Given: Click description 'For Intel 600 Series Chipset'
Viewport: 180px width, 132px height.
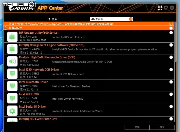Looking at the screenshot, I should pos(68,37).
